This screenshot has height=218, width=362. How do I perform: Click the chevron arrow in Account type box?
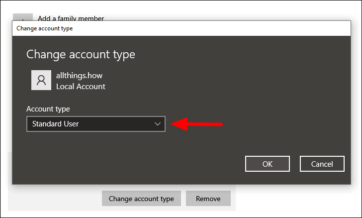tap(158, 124)
